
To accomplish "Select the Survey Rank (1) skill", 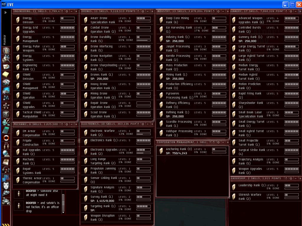I will (117, 199).
